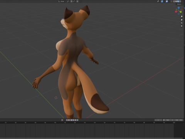
Task: Jump to next keyframe
Action: [x=75, y=120]
